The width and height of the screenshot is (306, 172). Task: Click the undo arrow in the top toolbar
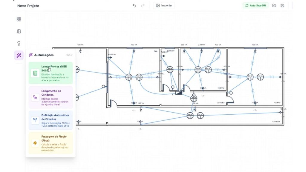click(134, 6)
